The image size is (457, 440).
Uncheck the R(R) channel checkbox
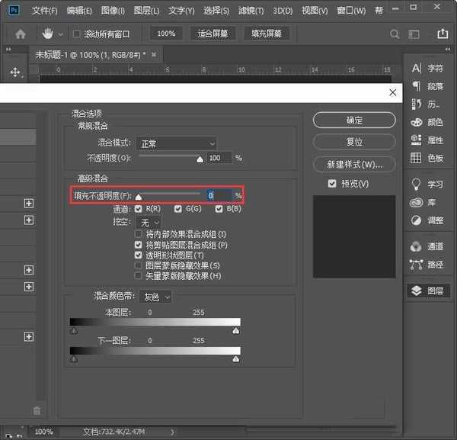139,208
